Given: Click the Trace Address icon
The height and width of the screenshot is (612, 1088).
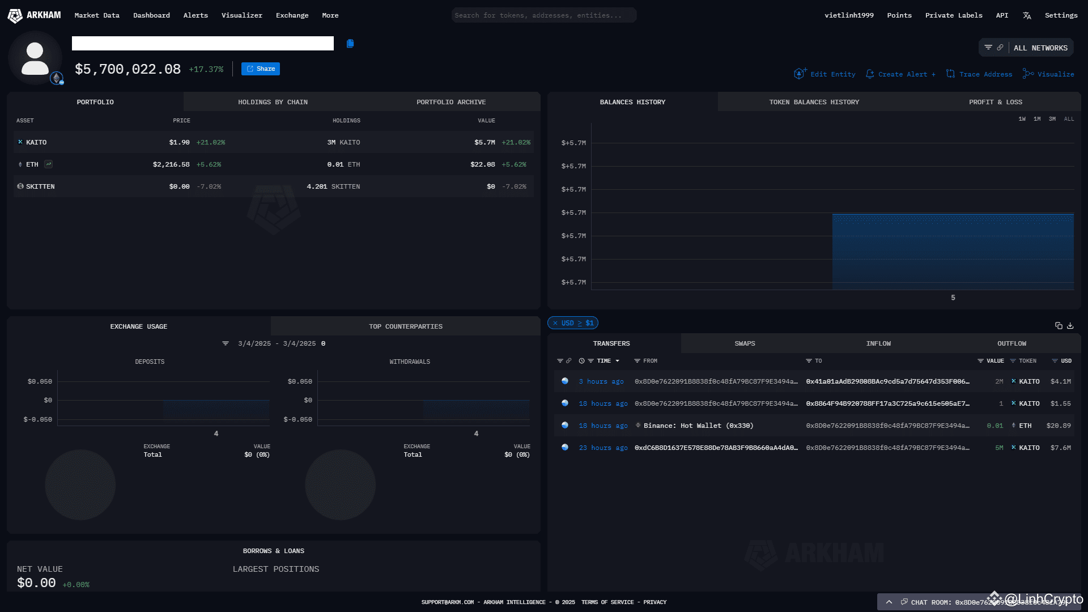Looking at the screenshot, I should (x=951, y=74).
